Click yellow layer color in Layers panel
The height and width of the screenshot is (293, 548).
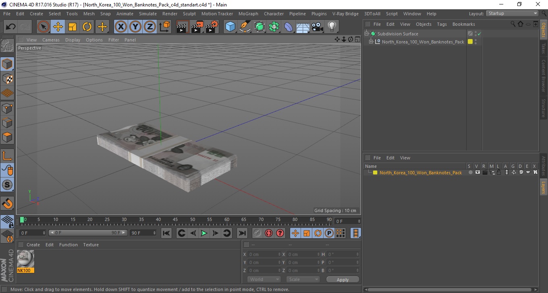tap(375, 172)
